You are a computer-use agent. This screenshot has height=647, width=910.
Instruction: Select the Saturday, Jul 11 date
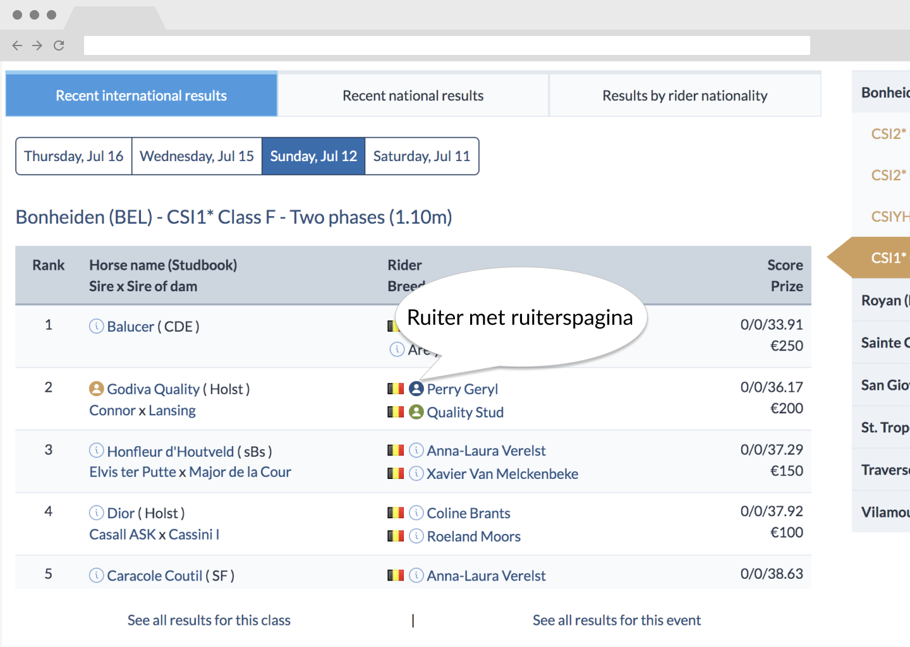(422, 156)
